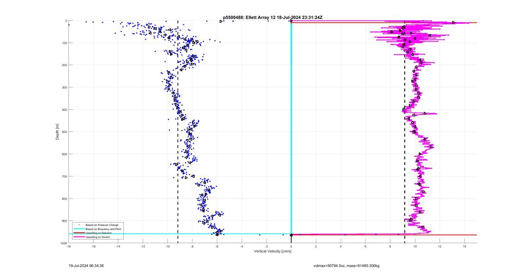This screenshot has height=273, width=527.
Task: Click the x-axis tick label "4"
Action: click(341, 246)
